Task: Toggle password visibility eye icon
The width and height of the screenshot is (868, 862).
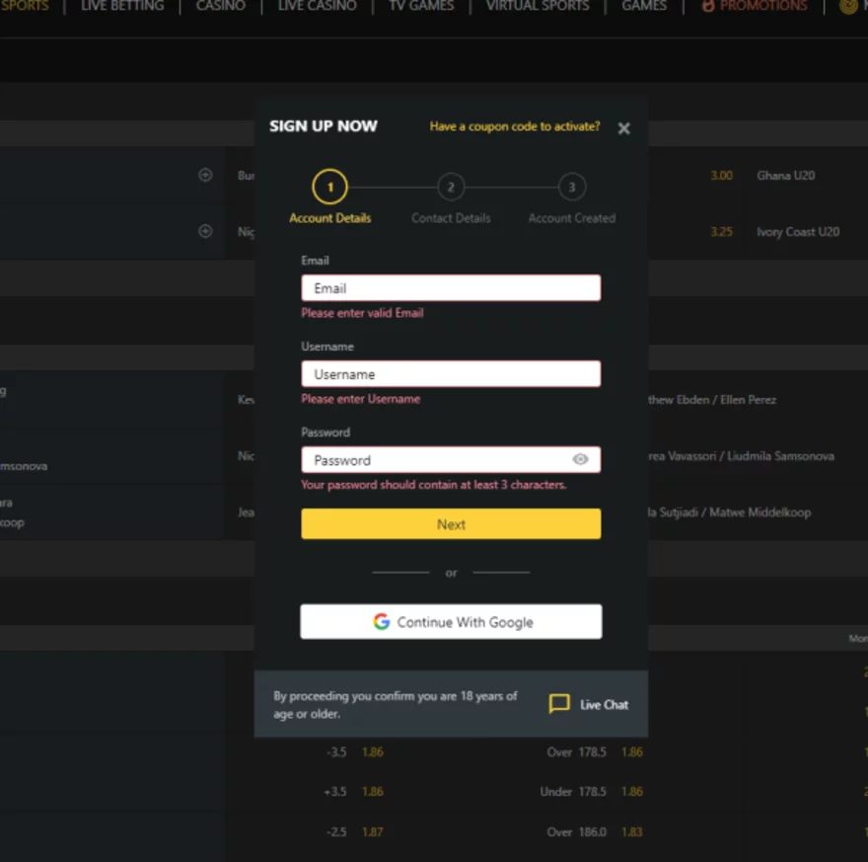Action: pos(580,459)
